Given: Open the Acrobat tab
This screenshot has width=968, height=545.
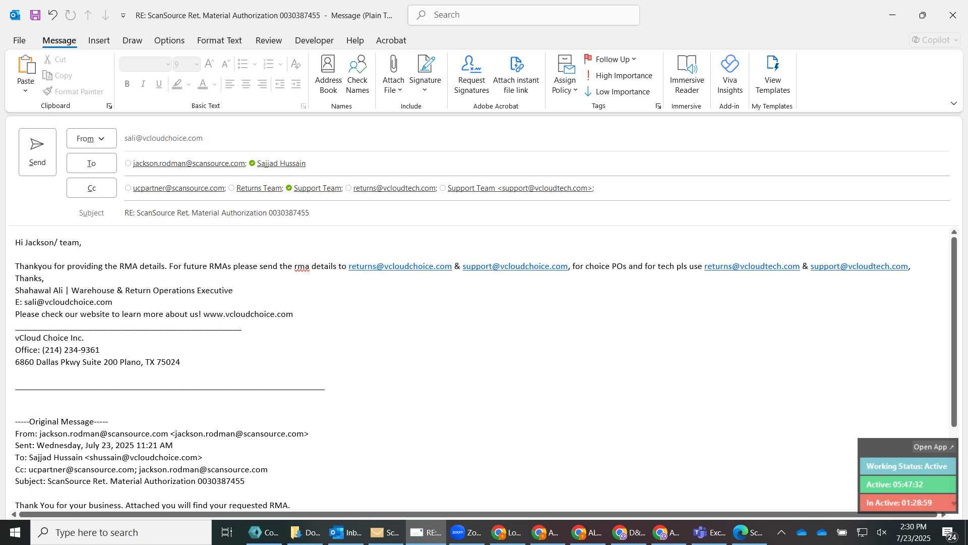Looking at the screenshot, I should [x=391, y=40].
